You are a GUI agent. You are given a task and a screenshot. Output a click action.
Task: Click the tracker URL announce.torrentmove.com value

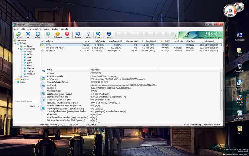click(124, 85)
